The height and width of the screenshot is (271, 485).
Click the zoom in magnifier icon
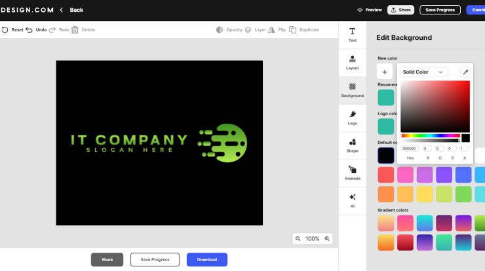coord(327,239)
